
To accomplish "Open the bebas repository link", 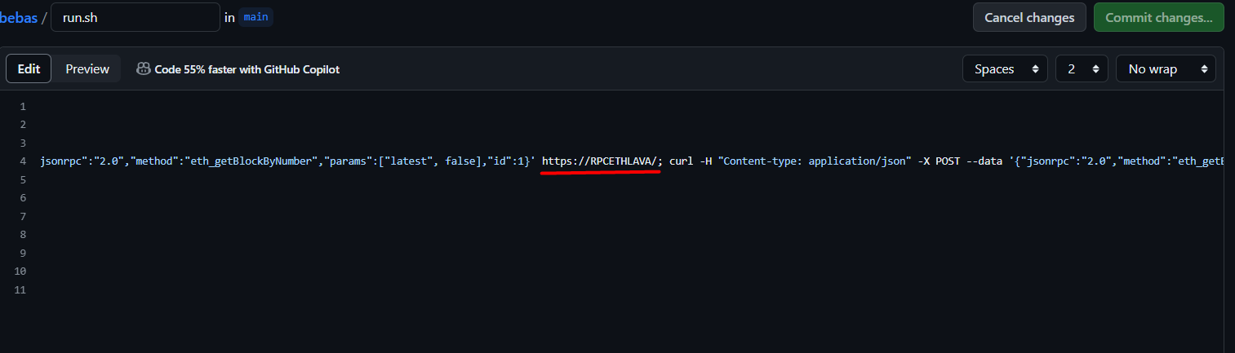I will 19,17.
